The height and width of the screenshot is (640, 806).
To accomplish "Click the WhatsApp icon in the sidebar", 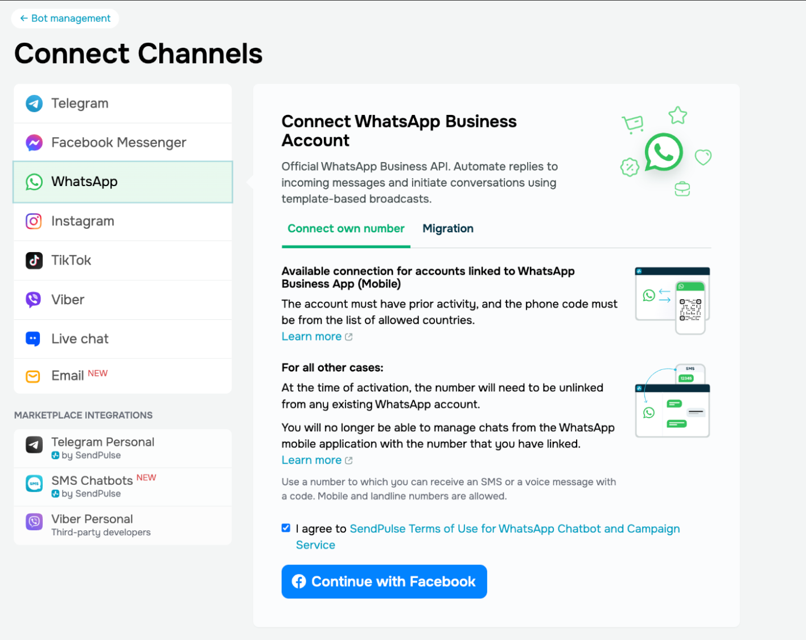I will [x=34, y=182].
